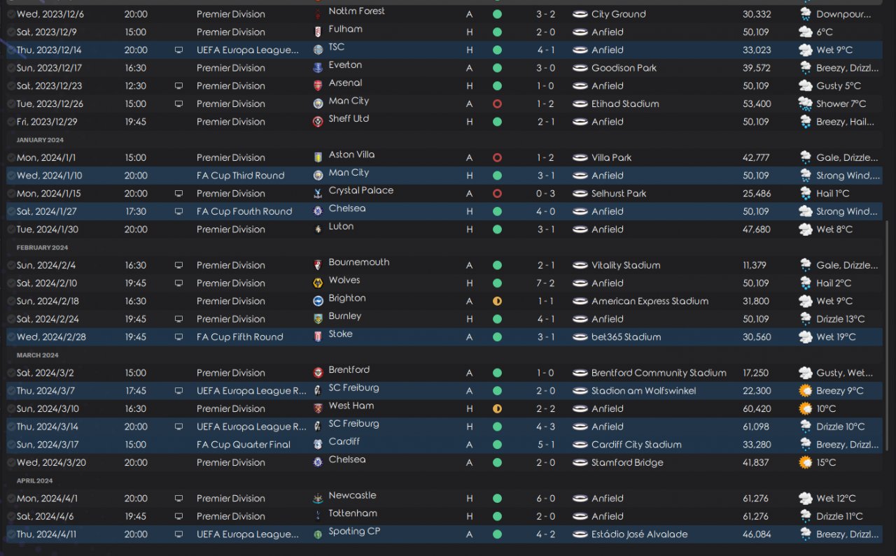This screenshot has width=896, height=556.
Task: Toggle the tick circle on the Fulham fixture row
Action: [x=11, y=32]
